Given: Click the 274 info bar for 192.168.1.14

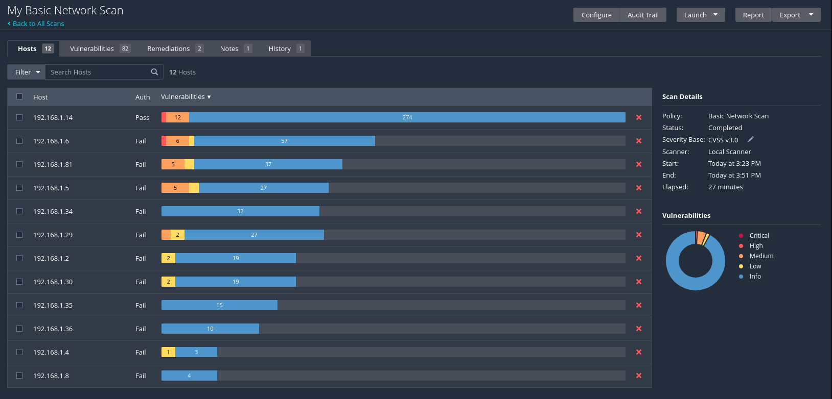Looking at the screenshot, I should tap(407, 117).
